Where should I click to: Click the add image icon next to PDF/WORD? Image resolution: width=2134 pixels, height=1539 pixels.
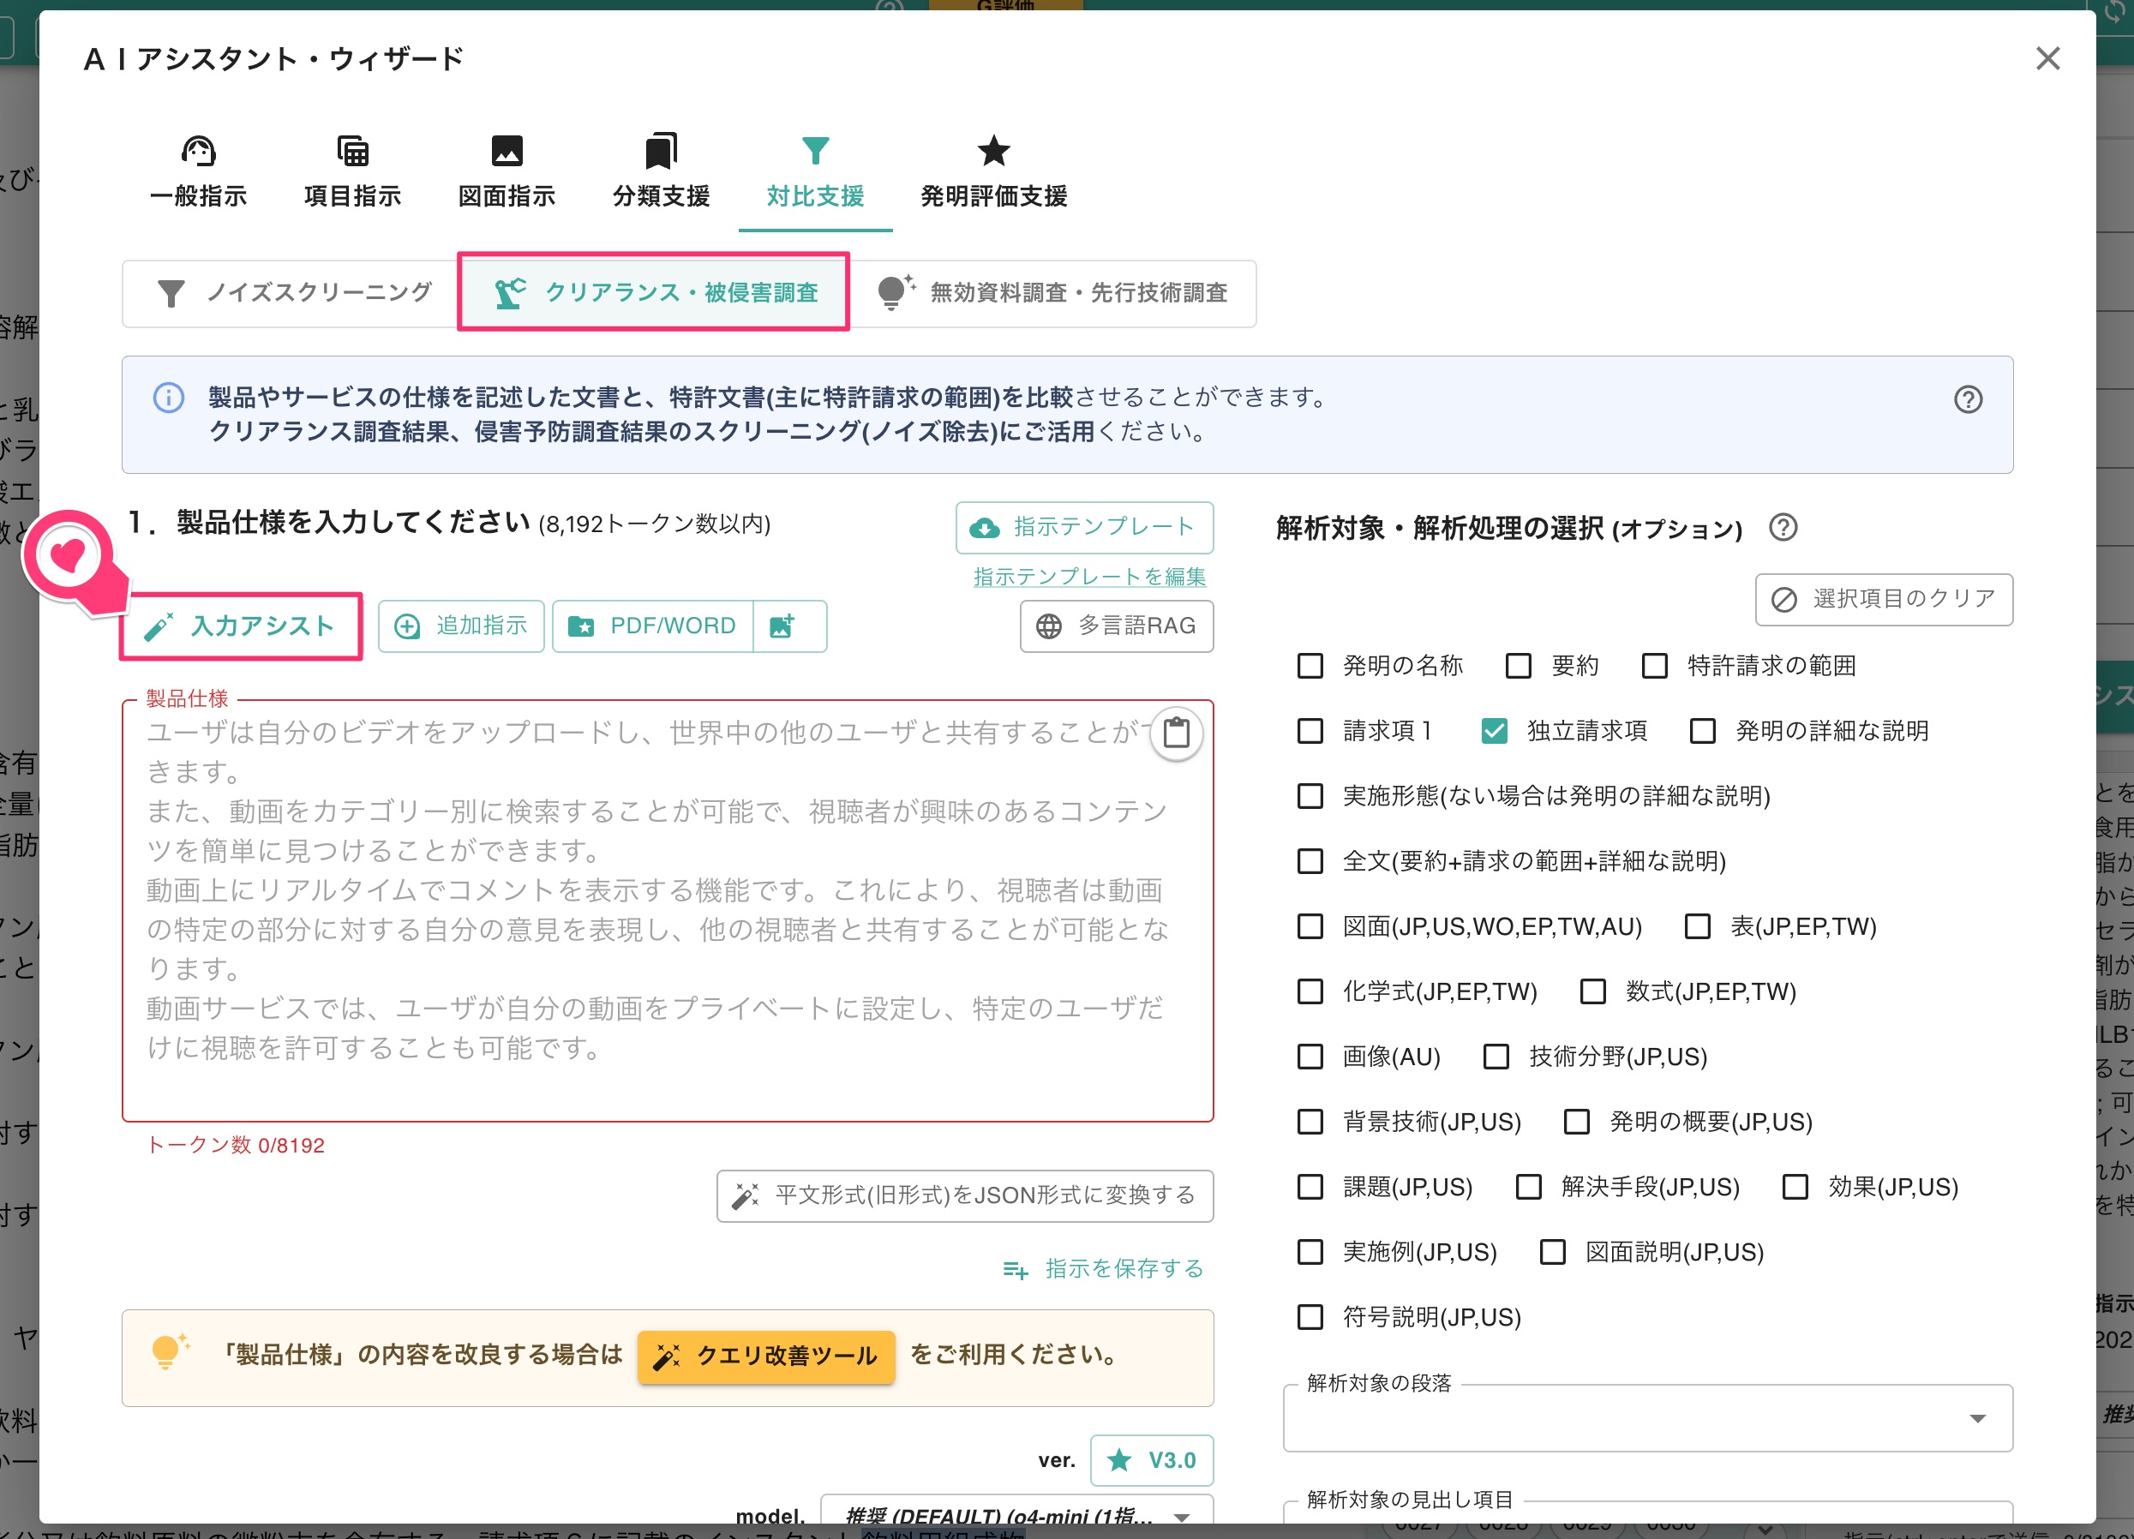pyautogui.click(x=789, y=626)
